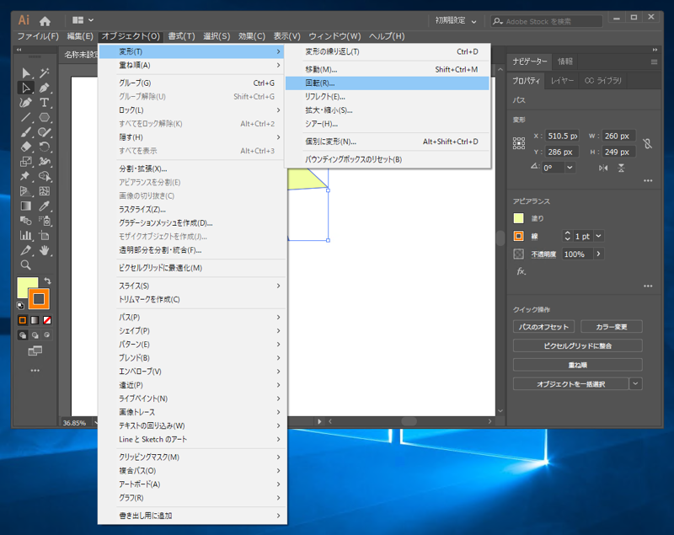Open dropdown beside オブジェクトを一括選択 button
Image resolution: width=674 pixels, height=535 pixels.
[x=636, y=383]
